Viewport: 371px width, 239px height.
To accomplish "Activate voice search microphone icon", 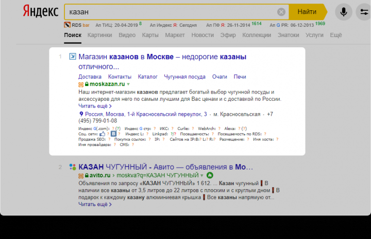I will pyautogui.click(x=343, y=12).
